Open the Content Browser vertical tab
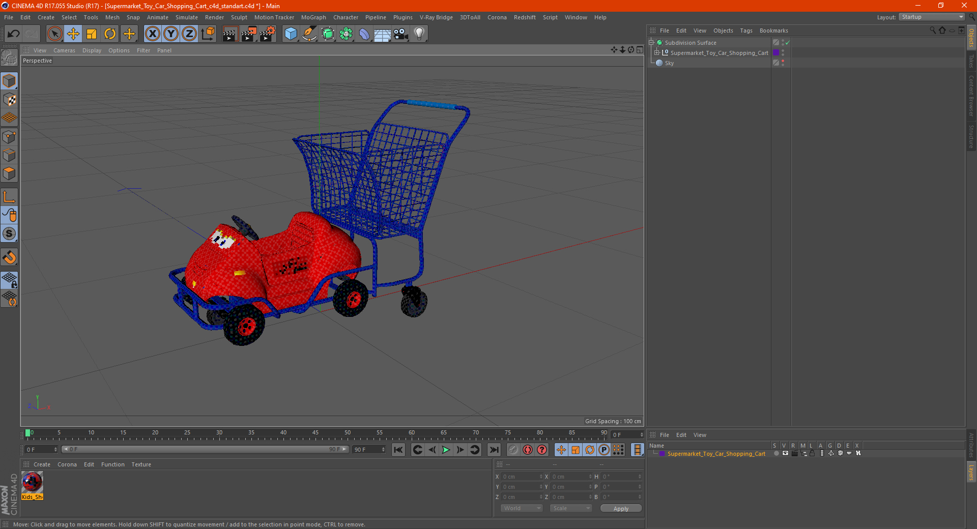 [x=971, y=96]
